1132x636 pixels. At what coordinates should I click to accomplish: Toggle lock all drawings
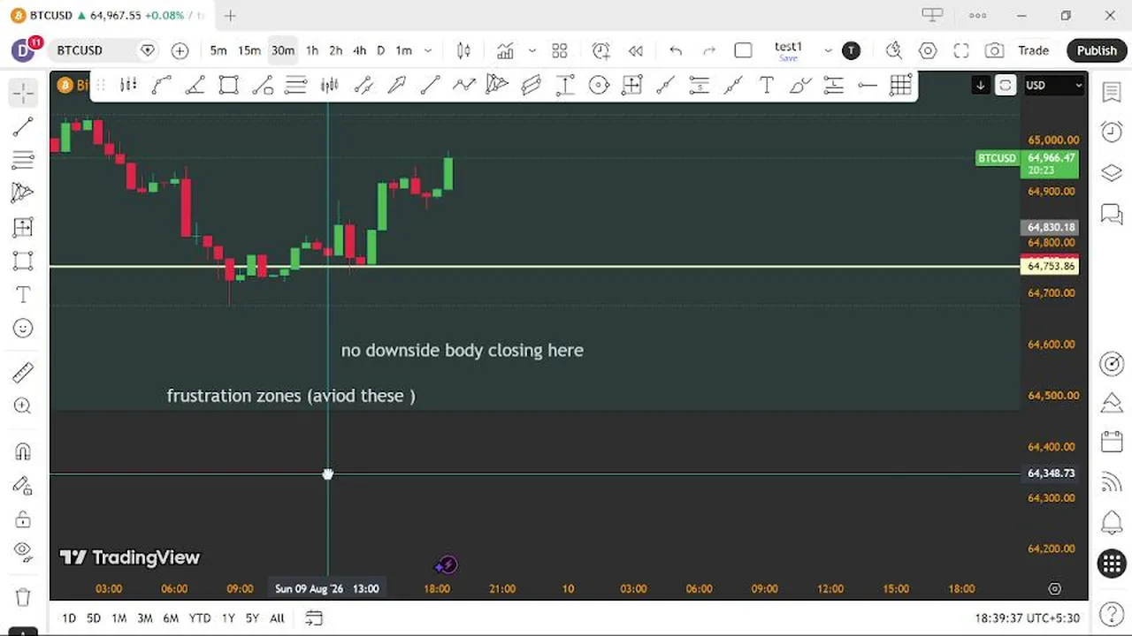pos(23,519)
